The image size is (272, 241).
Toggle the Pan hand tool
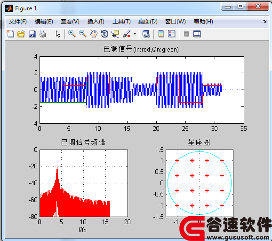click(x=94, y=34)
